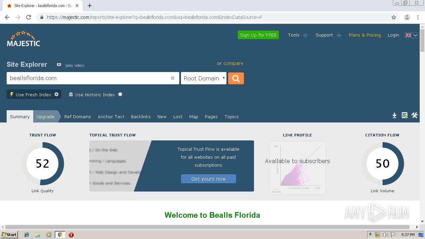The image size is (425, 239).
Task: Click the Link Profile chart thumbnail
Action: tap(297, 167)
